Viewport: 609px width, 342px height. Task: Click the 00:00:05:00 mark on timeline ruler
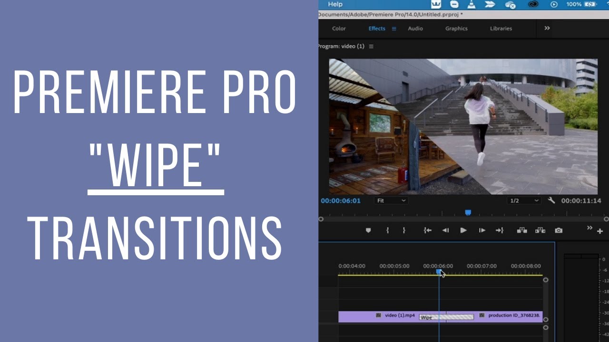[394, 266]
